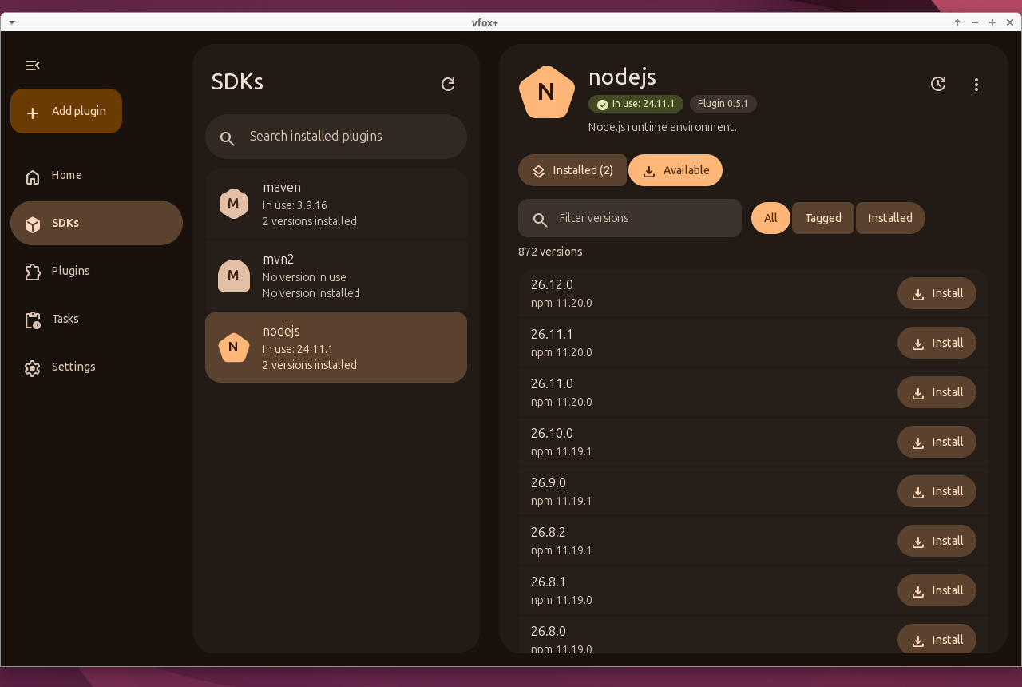Screen dimensions: 1022x687
Task: Click the Settings gear icon
Action: 33,368
